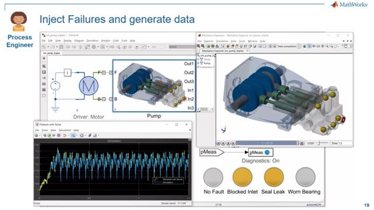Image resolution: width=374 pixels, height=210 pixels.
Task: Click scope scale axes icon
Action: (82, 135)
